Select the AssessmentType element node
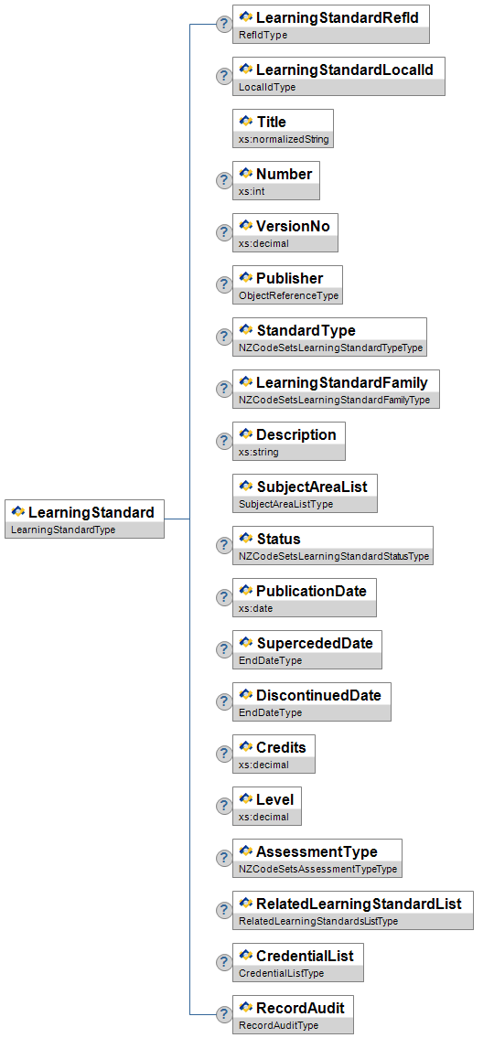The width and height of the screenshot is (494, 1038). 317,858
